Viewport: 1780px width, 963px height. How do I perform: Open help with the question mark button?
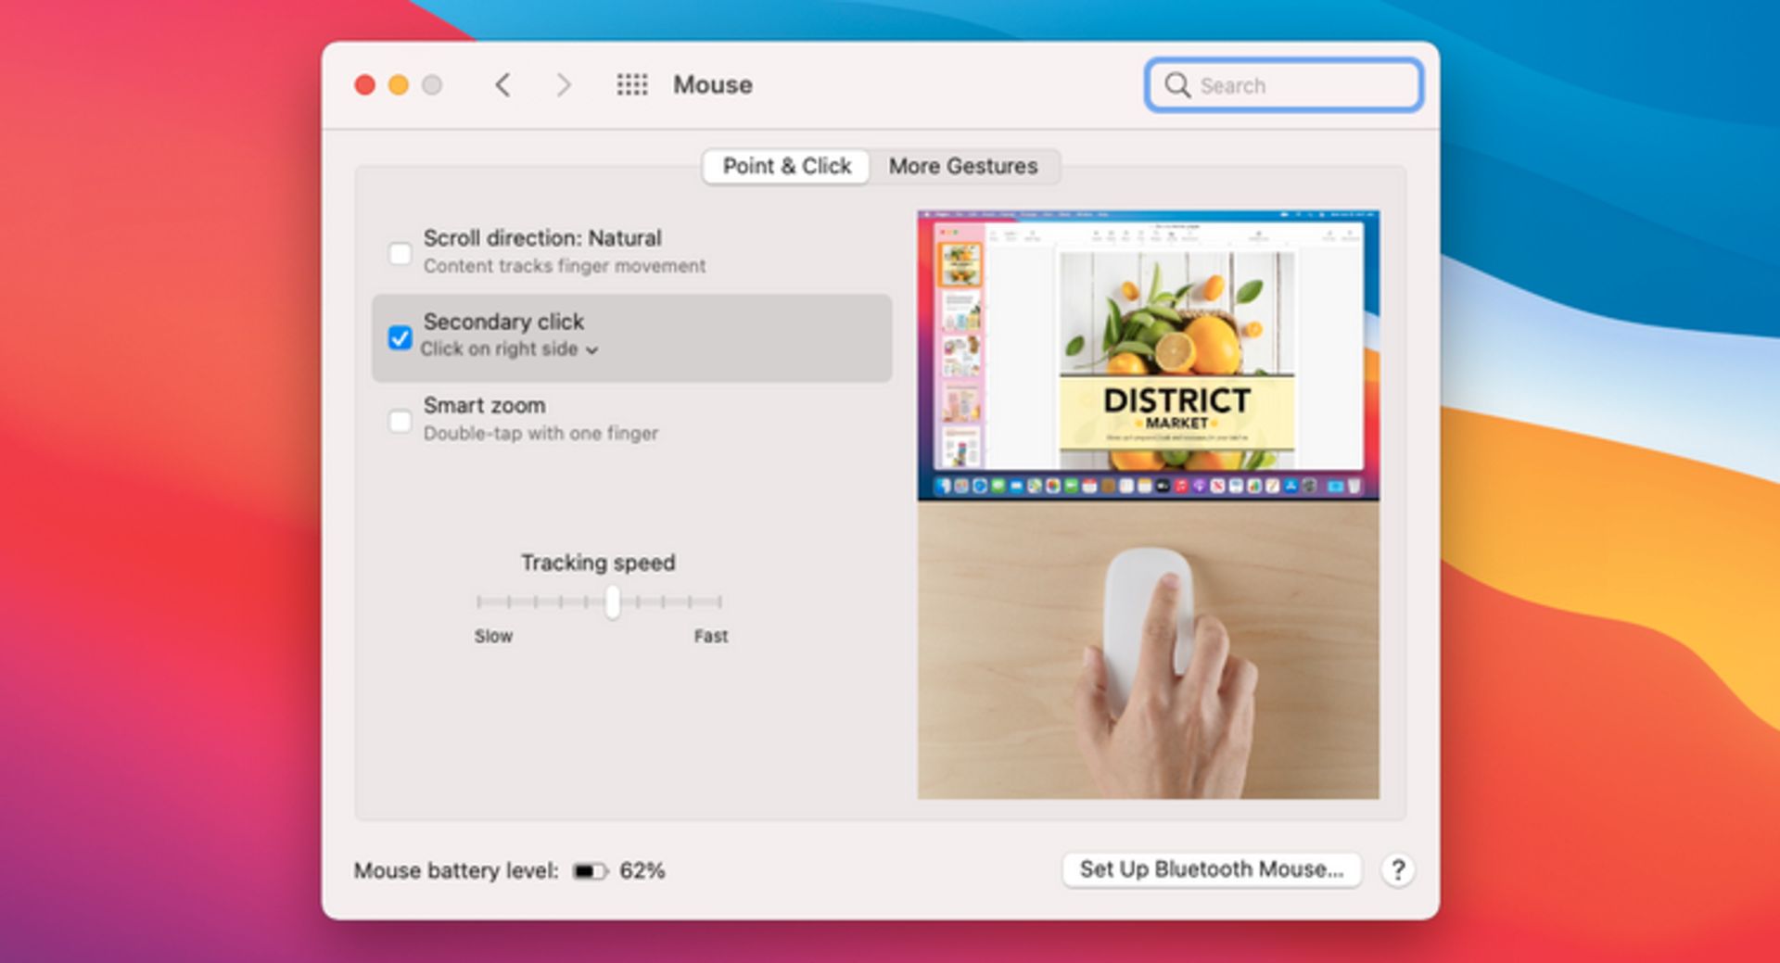click(1397, 869)
